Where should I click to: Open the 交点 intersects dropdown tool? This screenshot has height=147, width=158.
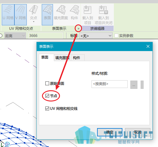point(34,14)
